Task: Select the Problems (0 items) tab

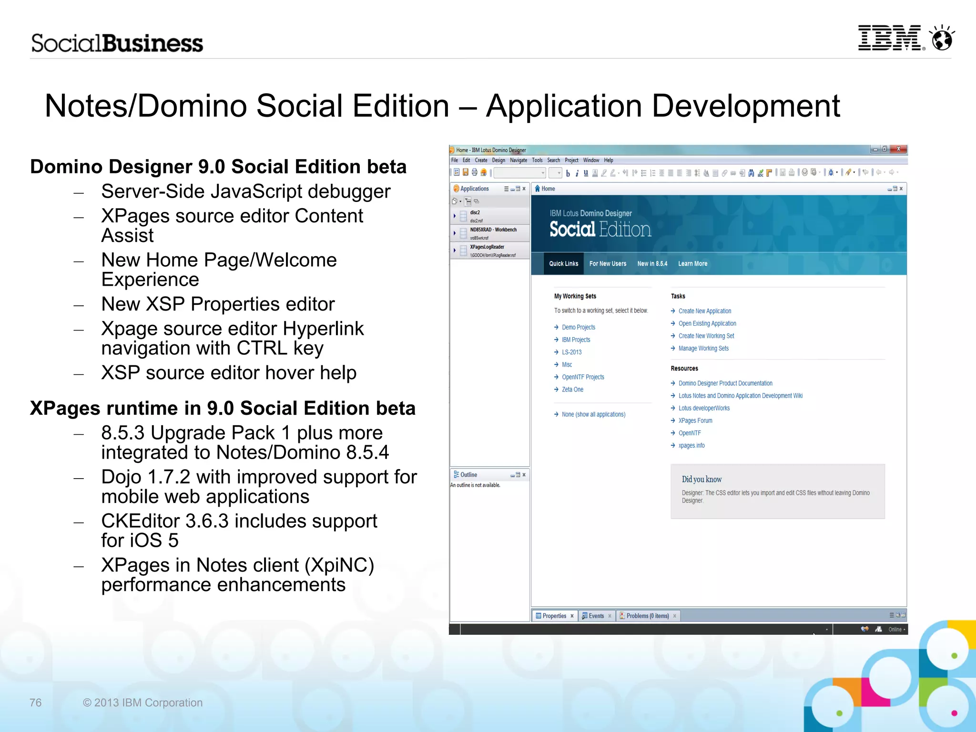Action: coord(648,616)
